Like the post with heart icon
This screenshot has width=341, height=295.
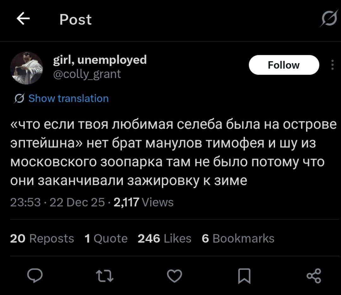click(174, 276)
